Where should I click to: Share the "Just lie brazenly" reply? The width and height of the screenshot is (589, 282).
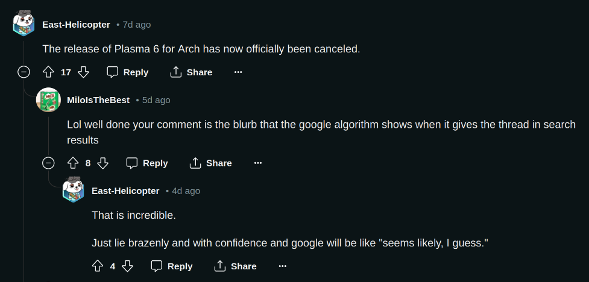point(236,266)
